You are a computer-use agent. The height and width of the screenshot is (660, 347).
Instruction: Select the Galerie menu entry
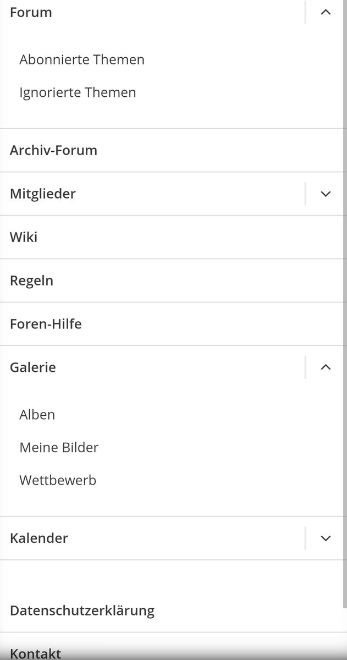click(x=33, y=367)
